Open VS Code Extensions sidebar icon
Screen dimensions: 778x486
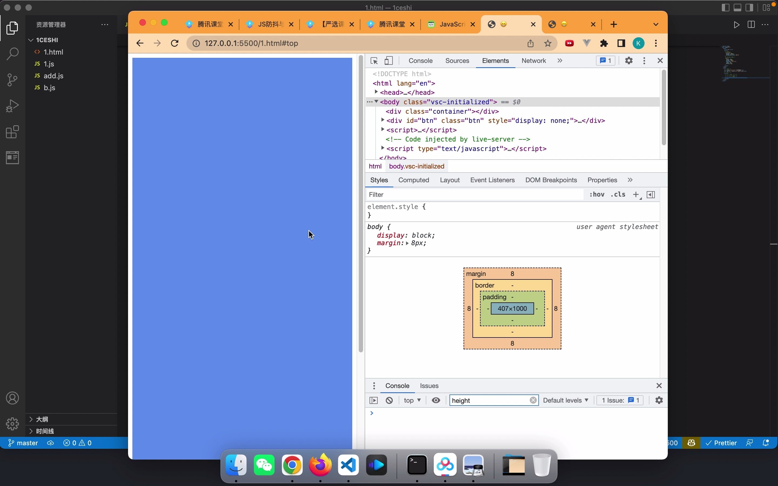pyautogui.click(x=12, y=132)
